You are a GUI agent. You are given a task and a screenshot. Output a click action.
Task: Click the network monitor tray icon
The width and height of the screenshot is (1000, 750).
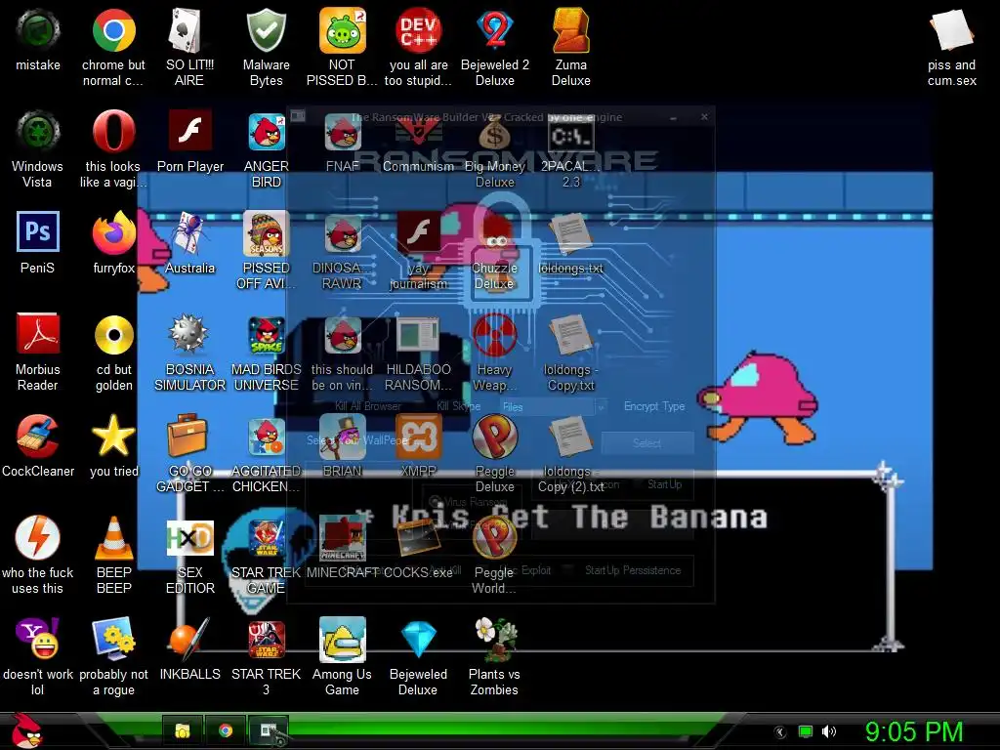coord(806,731)
